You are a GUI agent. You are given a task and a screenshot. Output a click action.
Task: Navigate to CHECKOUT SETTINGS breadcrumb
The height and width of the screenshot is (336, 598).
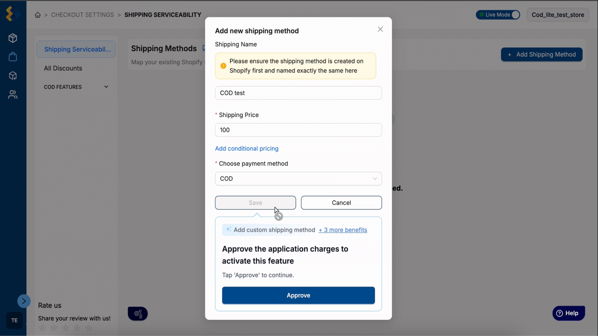pyautogui.click(x=83, y=15)
